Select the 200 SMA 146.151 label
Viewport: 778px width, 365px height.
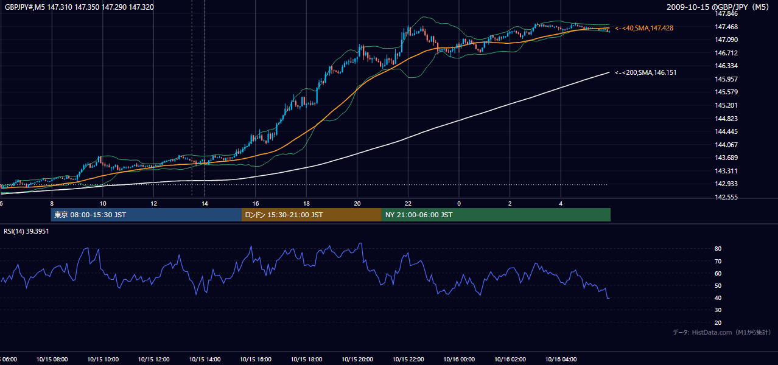coord(645,72)
